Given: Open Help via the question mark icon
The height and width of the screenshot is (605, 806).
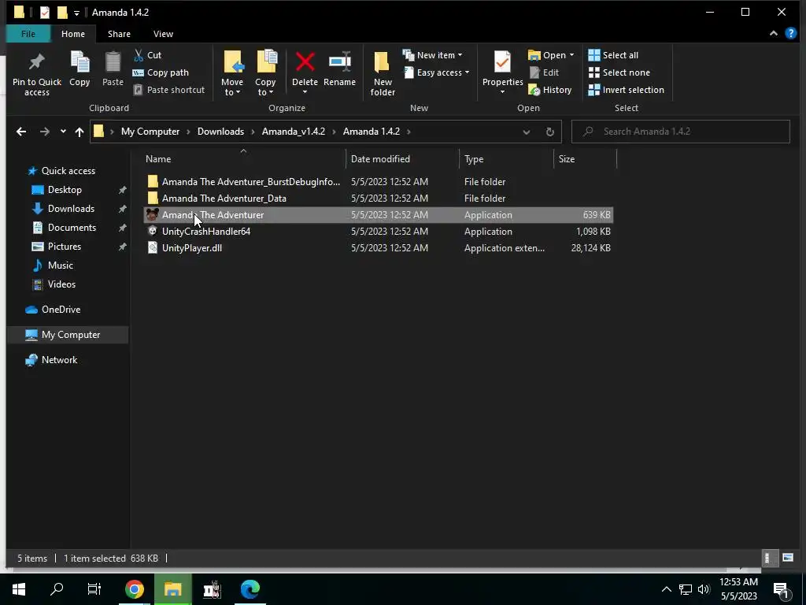Looking at the screenshot, I should [790, 33].
